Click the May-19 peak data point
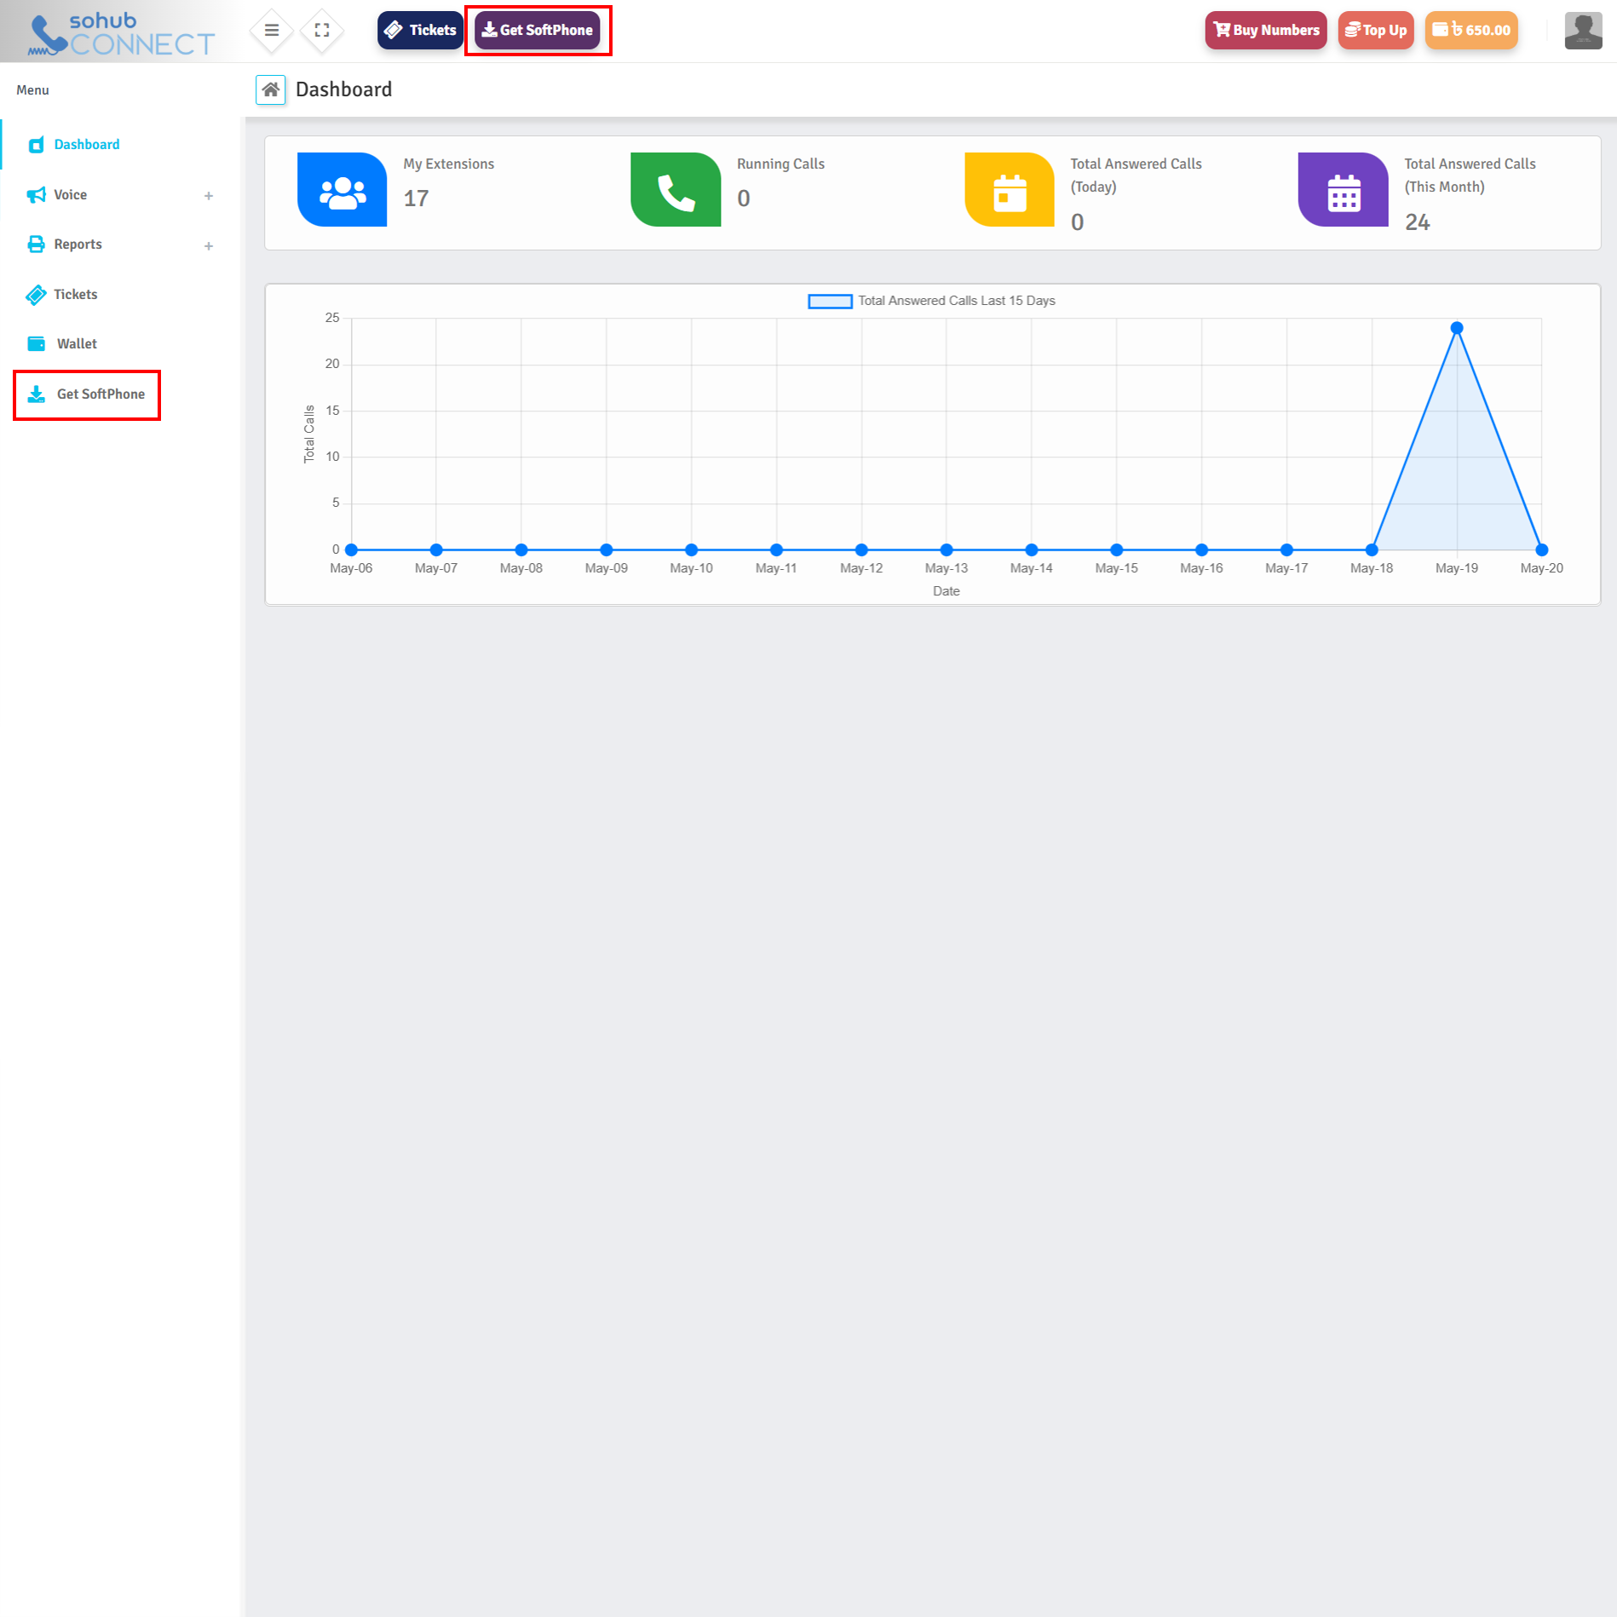The height and width of the screenshot is (1617, 1617). pyautogui.click(x=1456, y=328)
